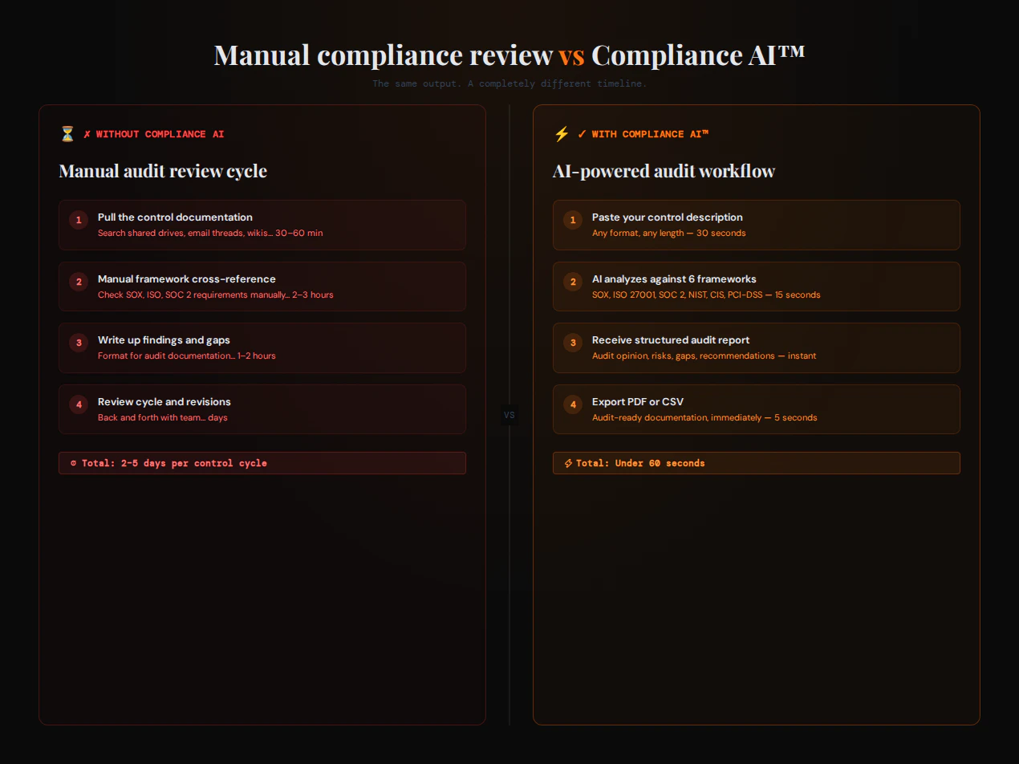Select the 'Review cycle and revisions' step title
This screenshot has width=1019, height=764.
pyautogui.click(x=164, y=402)
